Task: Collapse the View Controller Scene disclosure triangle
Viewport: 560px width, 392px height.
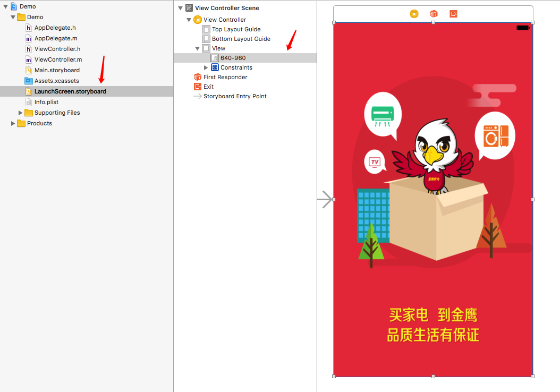Action: [x=180, y=8]
